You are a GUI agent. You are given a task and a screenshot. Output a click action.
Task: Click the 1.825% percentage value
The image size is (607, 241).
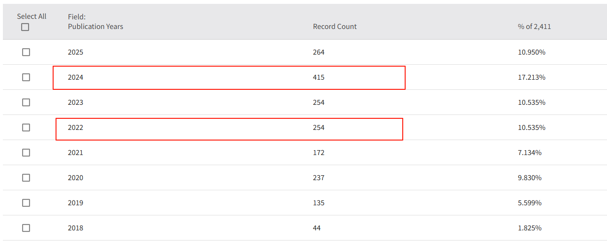(x=530, y=228)
